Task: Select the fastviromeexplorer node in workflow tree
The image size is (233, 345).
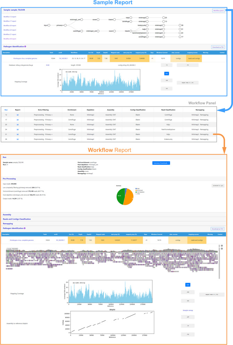Action: [147, 33]
